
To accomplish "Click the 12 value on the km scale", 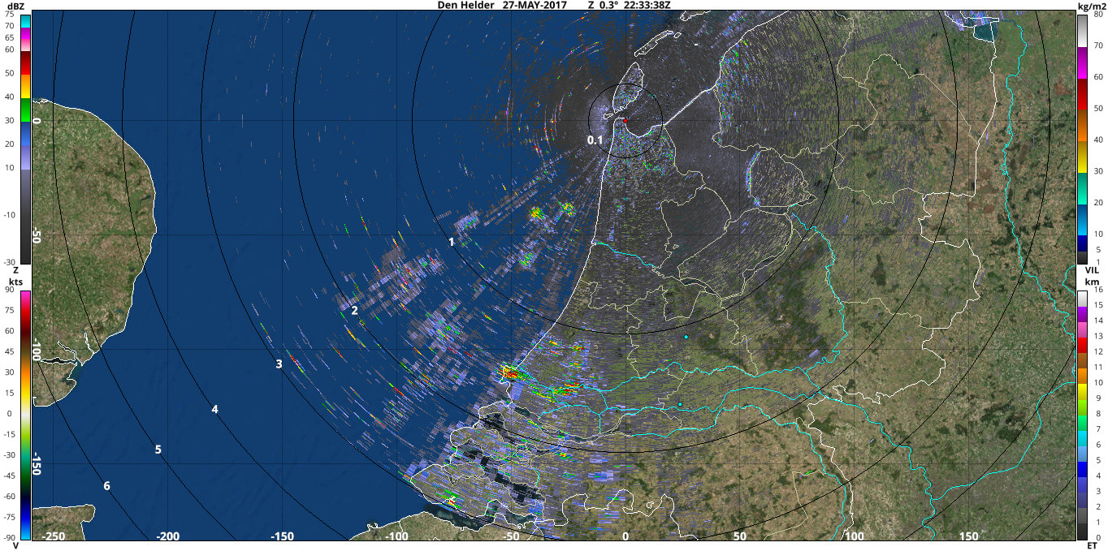I will tap(1098, 351).
